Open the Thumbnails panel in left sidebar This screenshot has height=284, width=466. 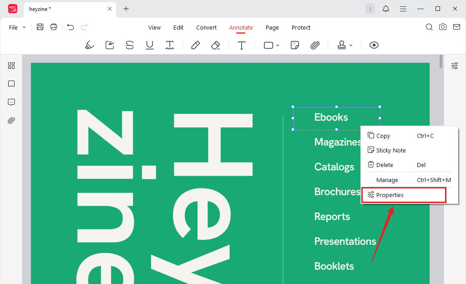click(11, 66)
